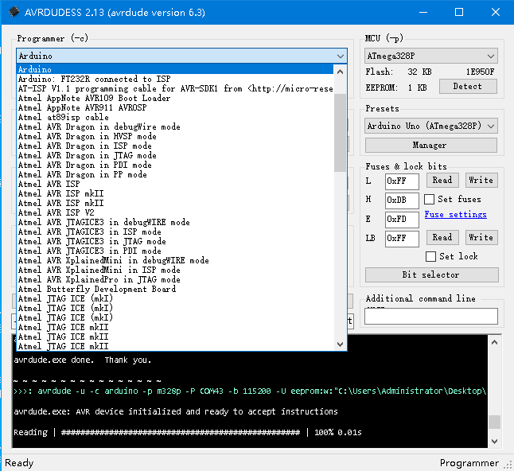Choose 'AT-ISP V1.1 programming cable' entry
Viewport: 514px width, 471px height.
175,88
